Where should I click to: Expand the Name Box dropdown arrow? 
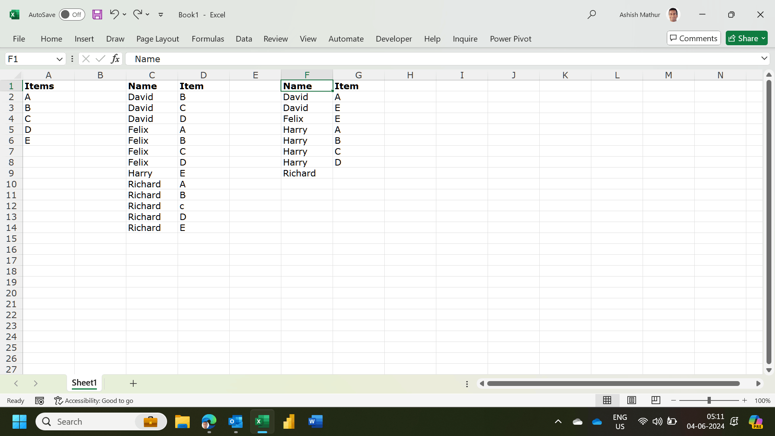59,59
